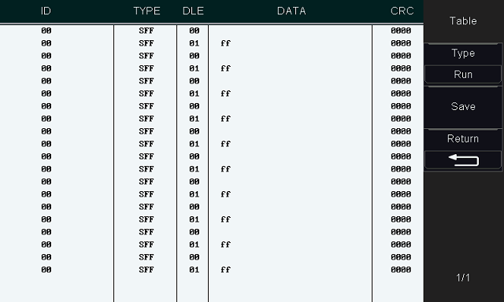Select the Table menu title
The height and width of the screenshot is (302, 504).
point(463,21)
